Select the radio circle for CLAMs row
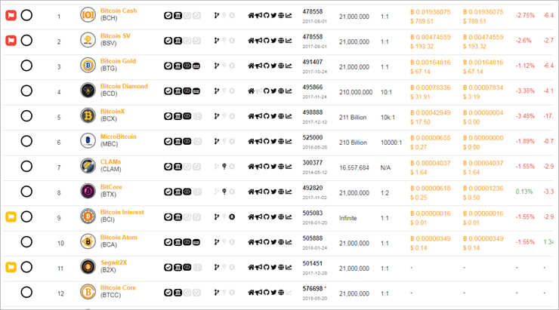559x310 pixels. point(26,166)
